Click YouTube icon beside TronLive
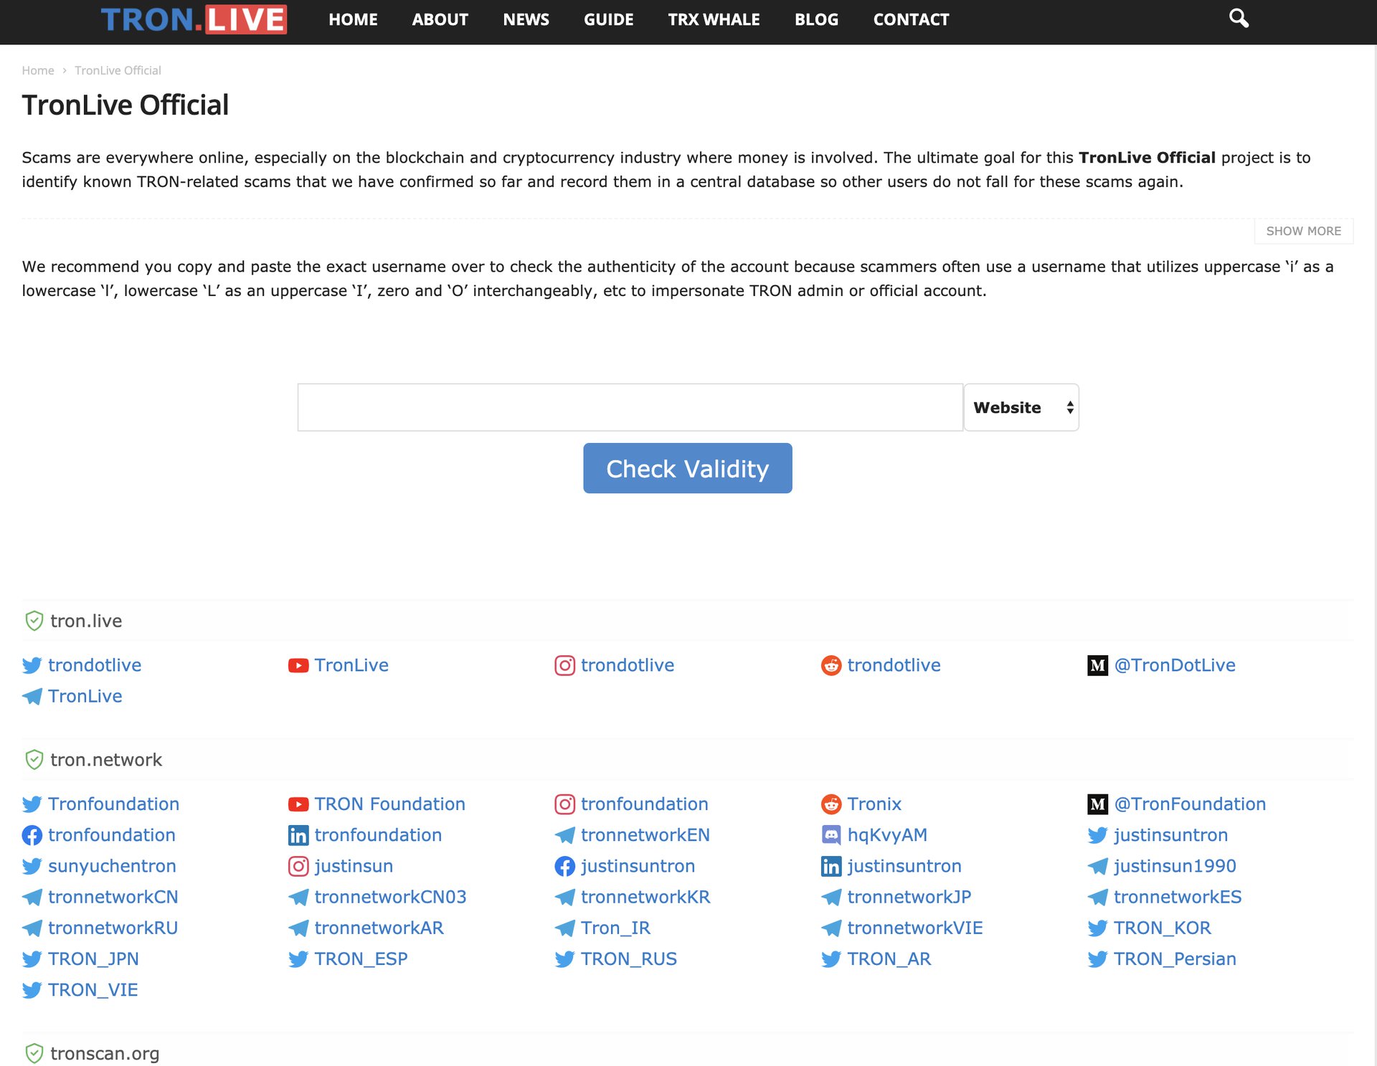The height and width of the screenshot is (1066, 1377). coord(298,665)
